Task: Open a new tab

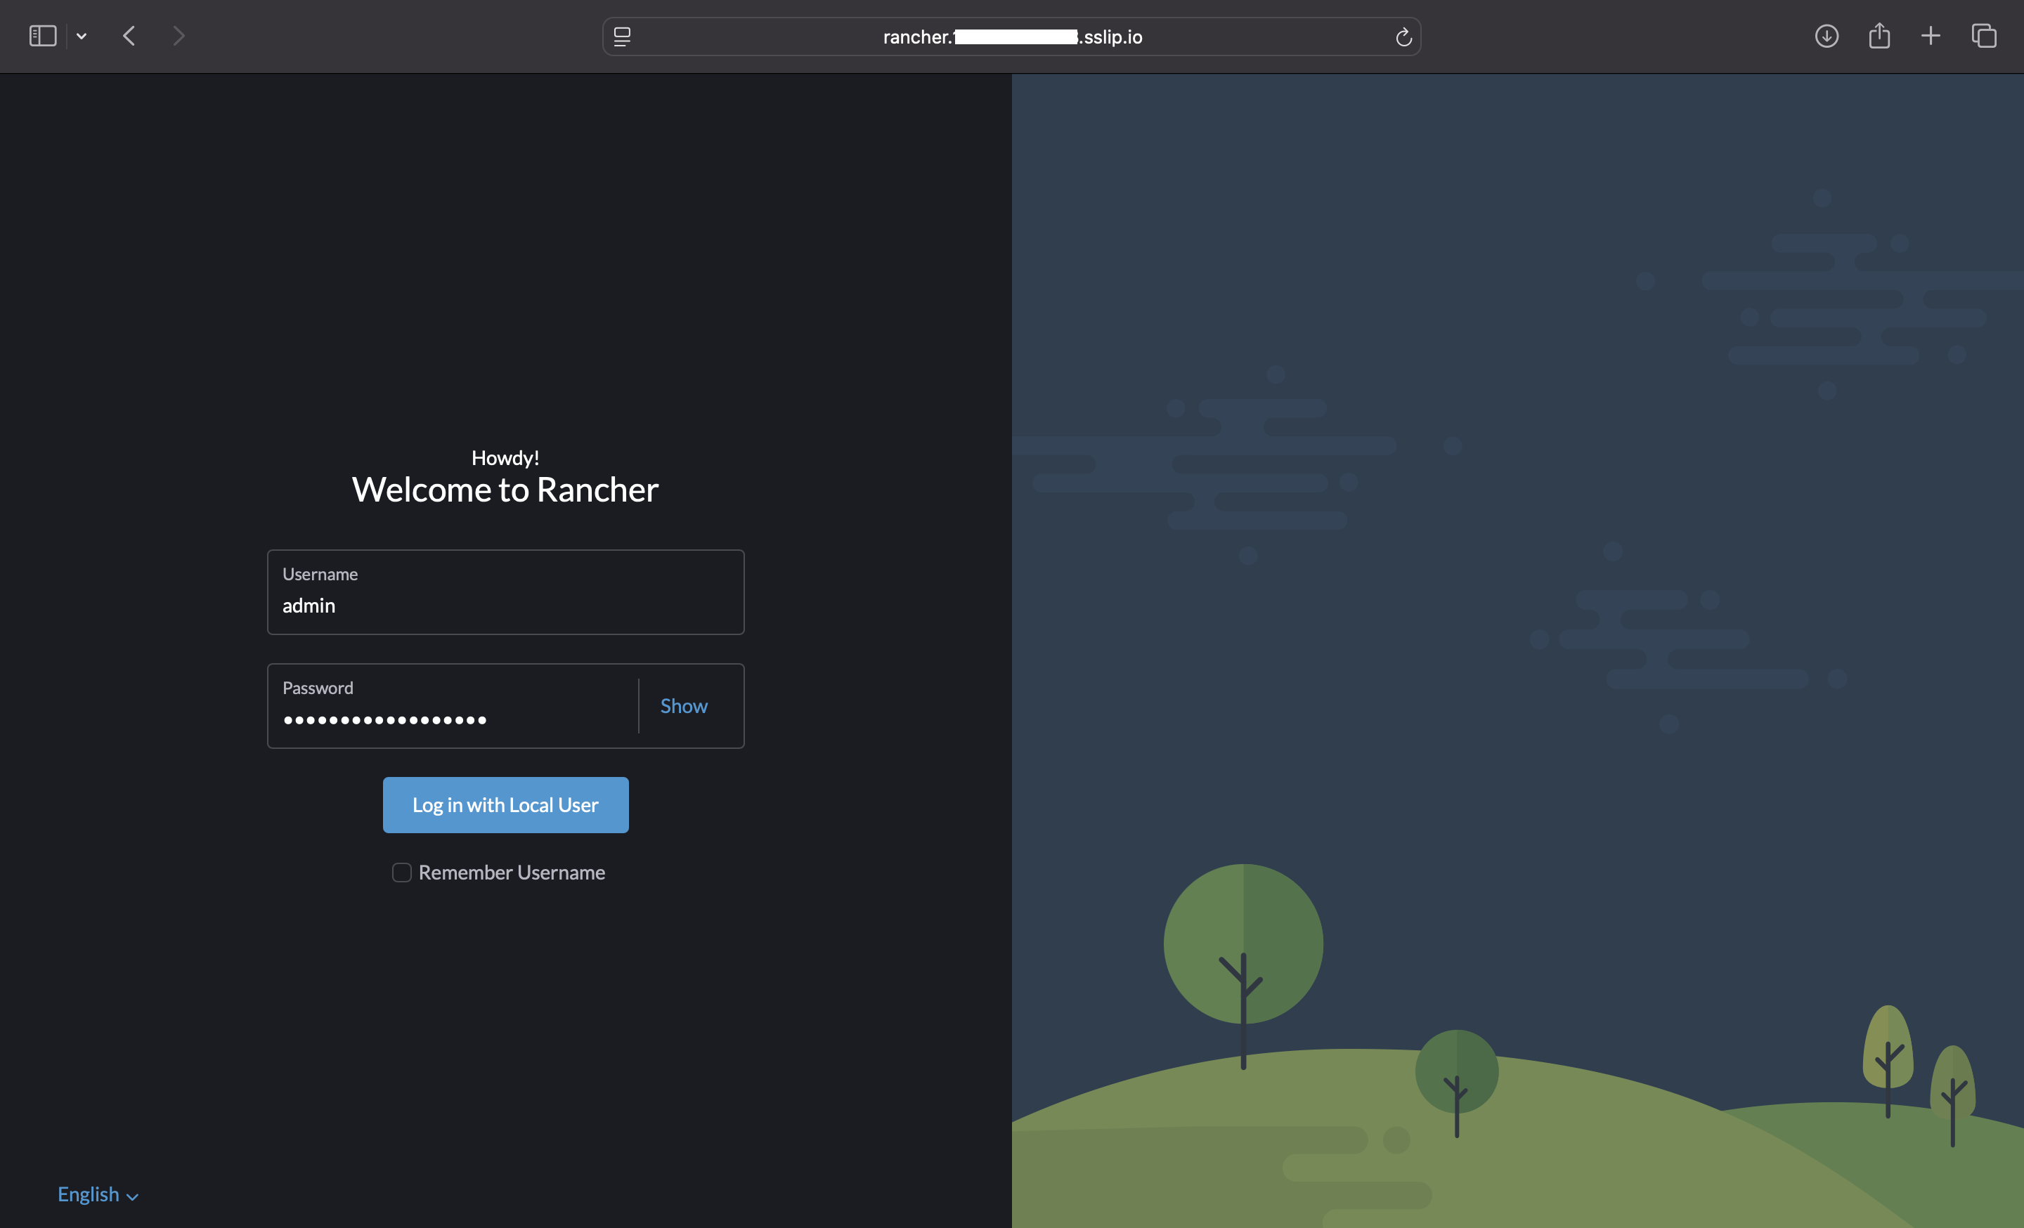Action: pyautogui.click(x=1931, y=35)
